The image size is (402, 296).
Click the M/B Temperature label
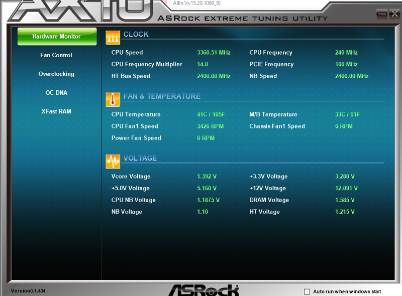[x=273, y=114]
